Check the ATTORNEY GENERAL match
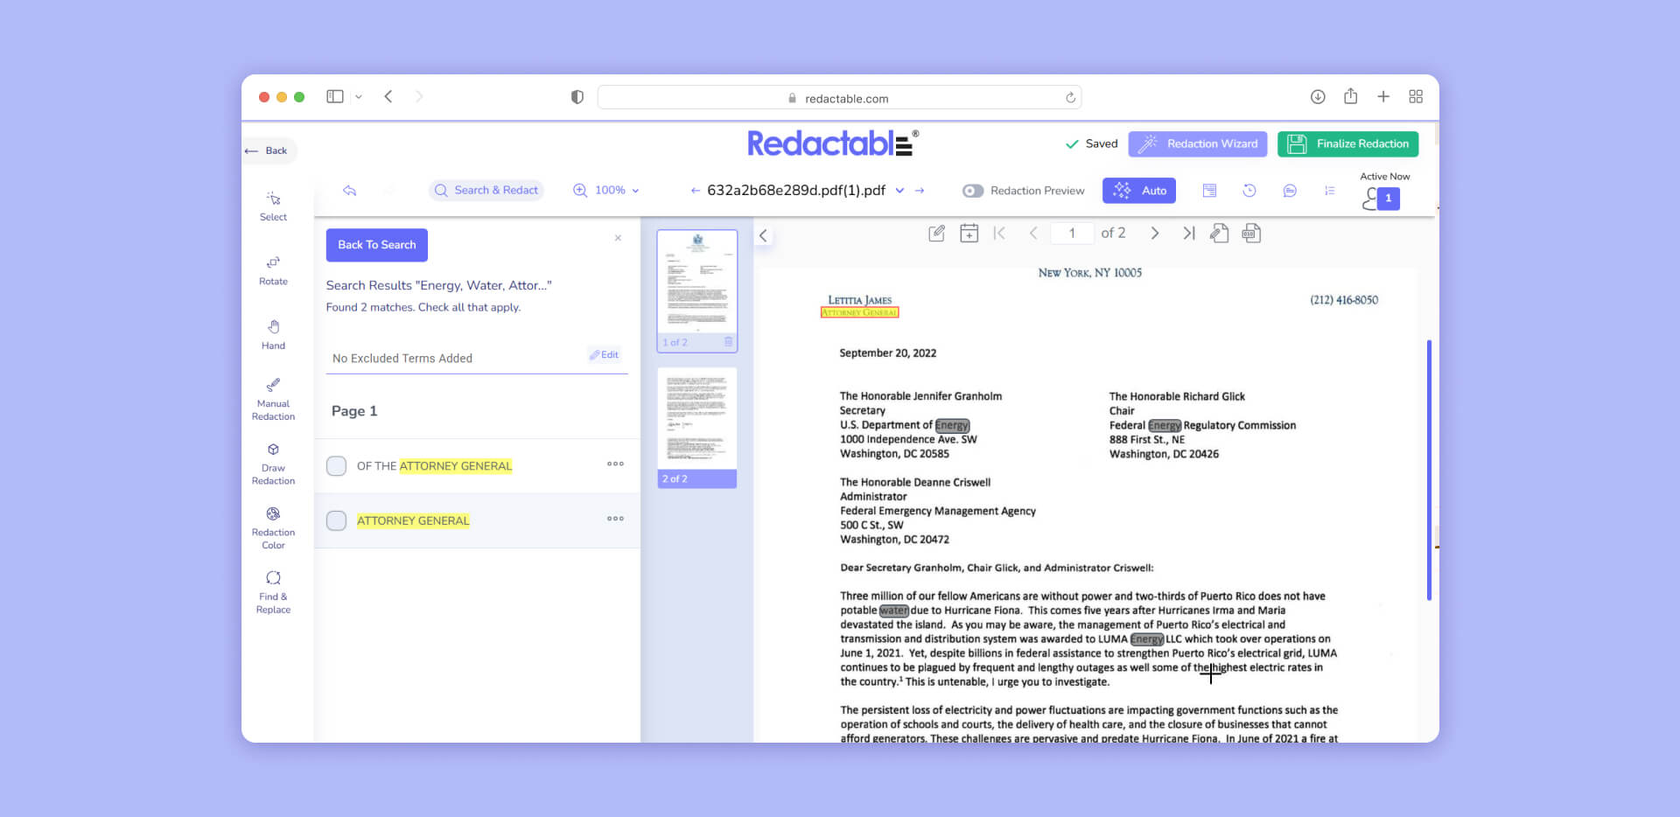Image resolution: width=1680 pixels, height=817 pixels. click(336, 521)
